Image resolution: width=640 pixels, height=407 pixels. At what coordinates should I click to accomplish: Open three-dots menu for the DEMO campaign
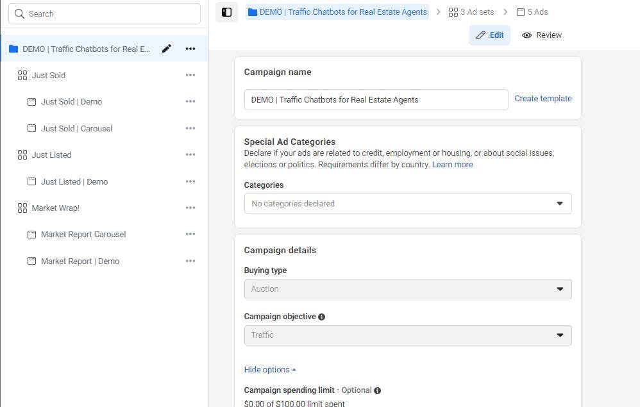190,49
